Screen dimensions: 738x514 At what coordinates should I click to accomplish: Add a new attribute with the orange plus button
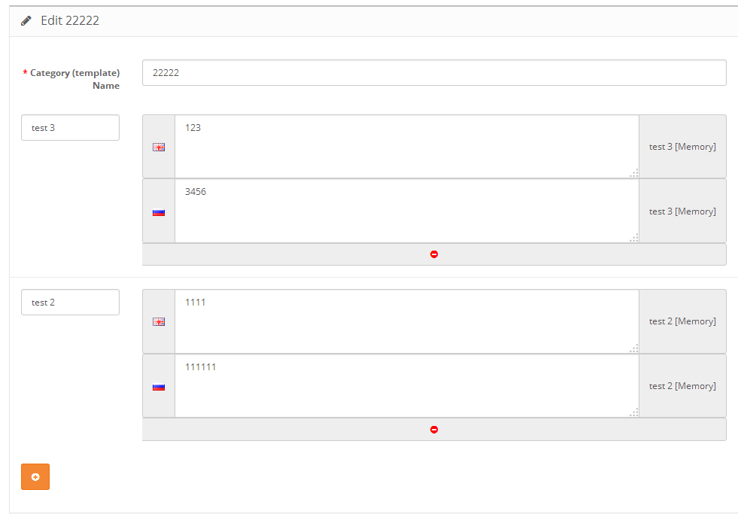tap(35, 477)
